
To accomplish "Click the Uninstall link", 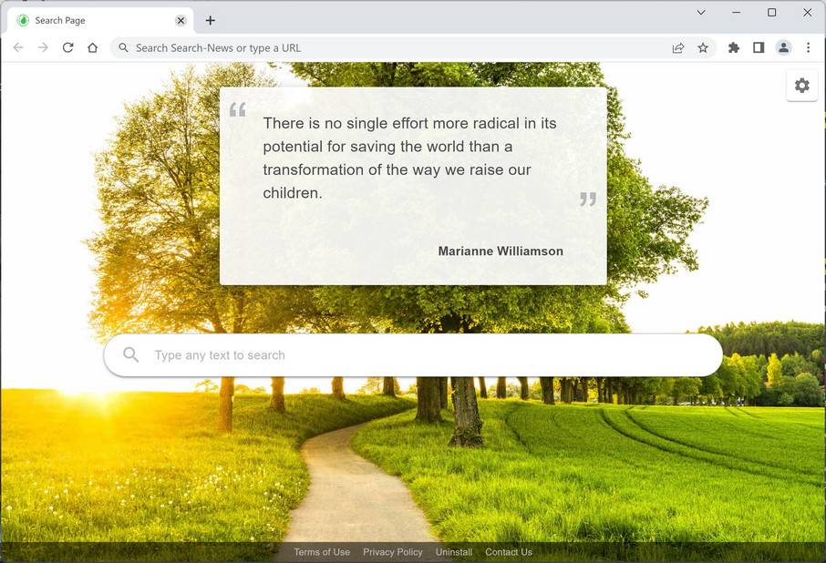I will click(453, 552).
